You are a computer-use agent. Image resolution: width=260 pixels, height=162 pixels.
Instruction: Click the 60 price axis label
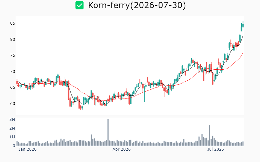point(13,104)
